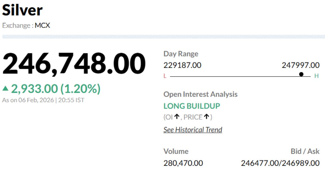Click the Open Interest Analysis heading
Viewport: 325px width, 183px height.
tap(200, 94)
